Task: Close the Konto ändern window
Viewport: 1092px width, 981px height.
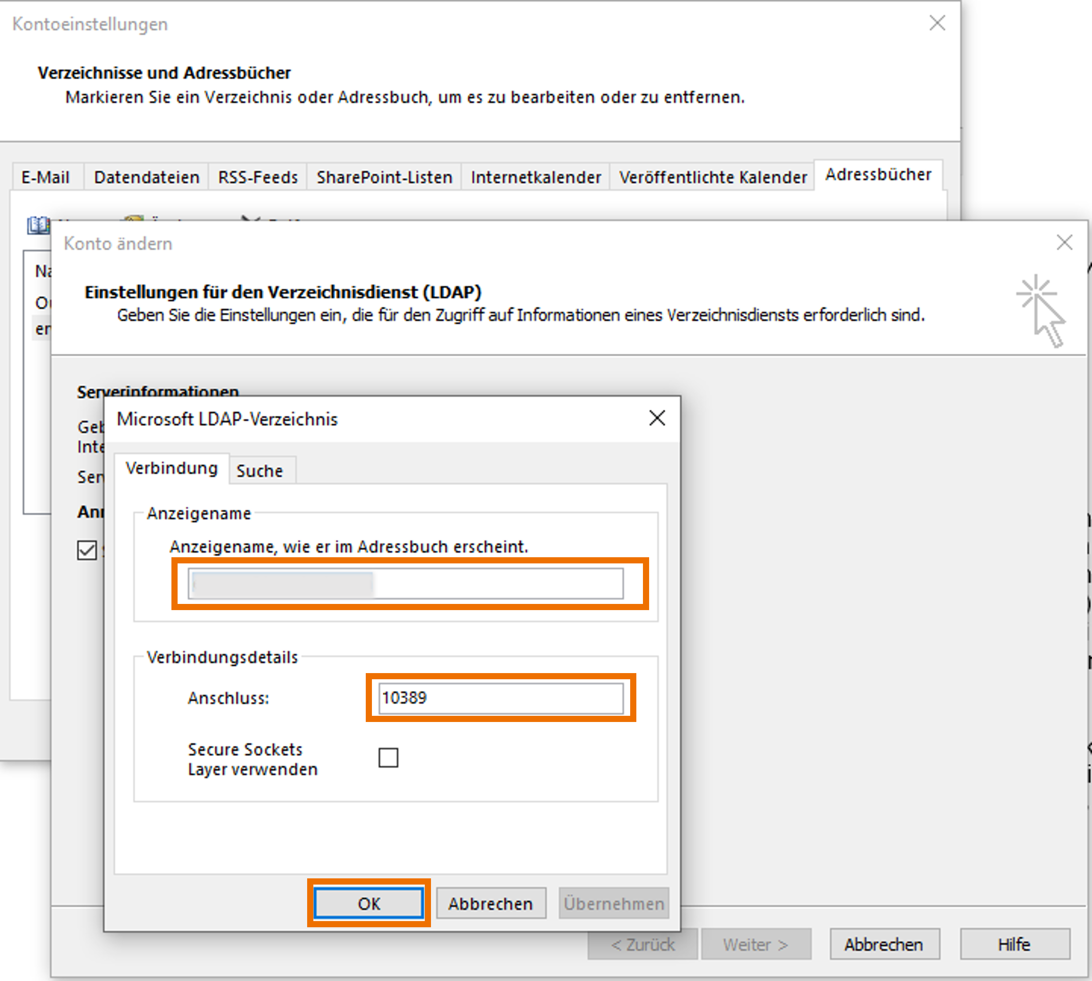Action: (1063, 243)
